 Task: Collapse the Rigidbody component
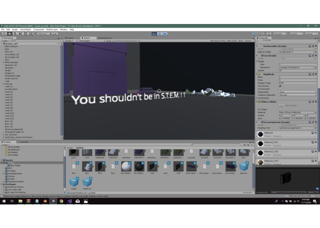point(257,74)
